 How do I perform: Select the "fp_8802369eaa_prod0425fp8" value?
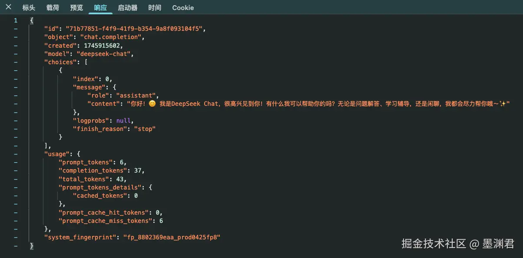click(172, 237)
